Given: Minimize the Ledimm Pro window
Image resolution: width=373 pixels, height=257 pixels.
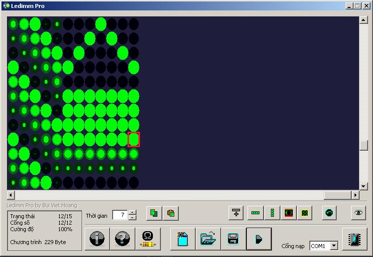Looking at the screenshot, I should 349,6.
